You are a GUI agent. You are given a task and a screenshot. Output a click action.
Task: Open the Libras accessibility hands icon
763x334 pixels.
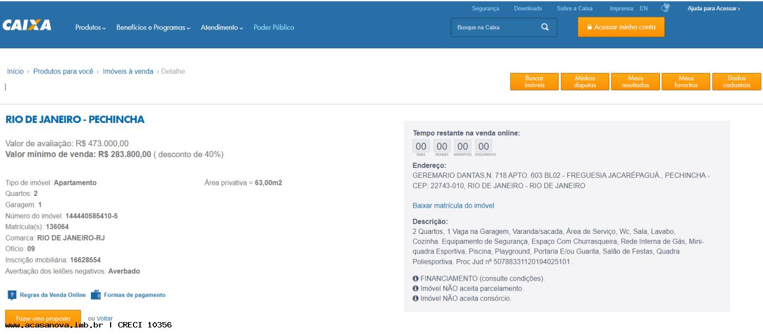665,8
